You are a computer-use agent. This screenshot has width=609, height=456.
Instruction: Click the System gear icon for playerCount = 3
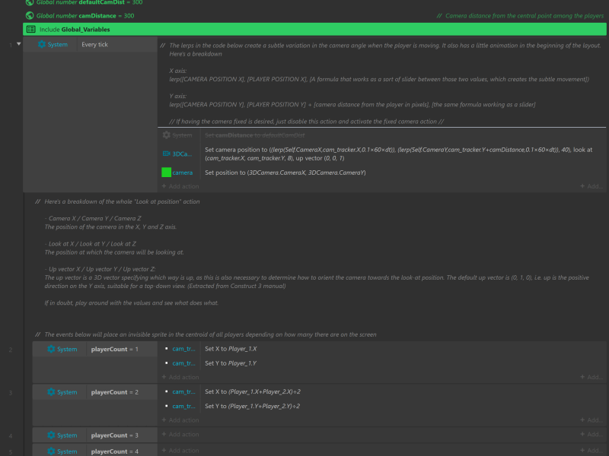coord(51,435)
